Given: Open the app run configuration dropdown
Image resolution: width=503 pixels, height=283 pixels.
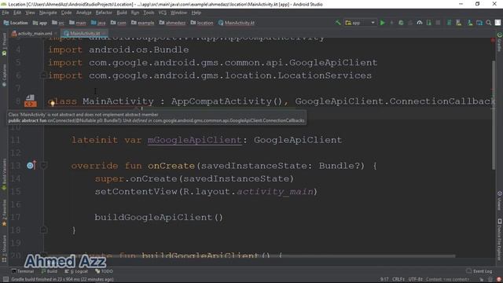Looking at the screenshot, I should 360,23.
